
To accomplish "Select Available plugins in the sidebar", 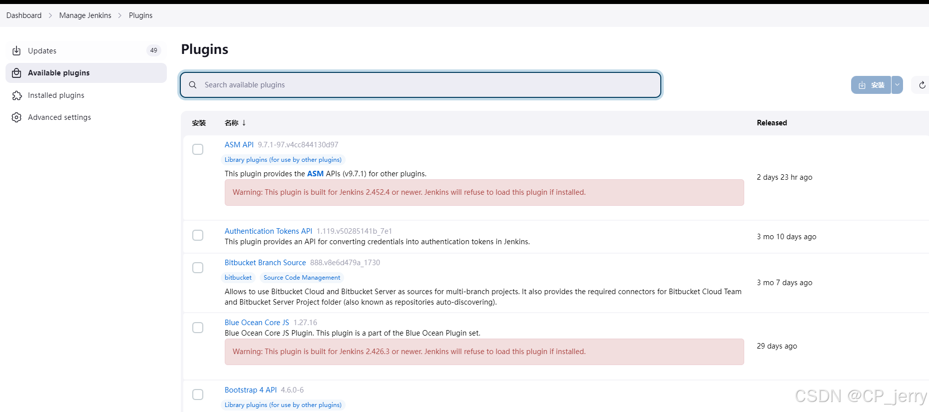I will (86, 73).
